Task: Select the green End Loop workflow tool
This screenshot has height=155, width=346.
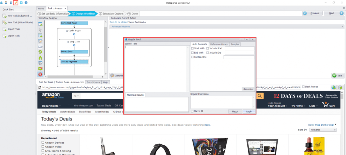Action: (40, 69)
